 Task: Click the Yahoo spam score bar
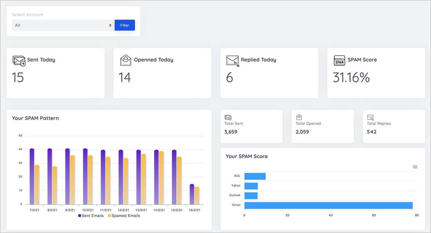[251, 186]
